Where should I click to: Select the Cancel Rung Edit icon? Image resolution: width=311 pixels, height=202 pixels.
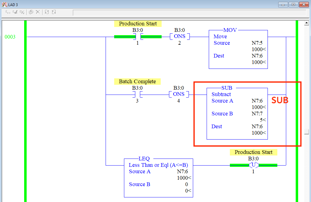(22, 12)
